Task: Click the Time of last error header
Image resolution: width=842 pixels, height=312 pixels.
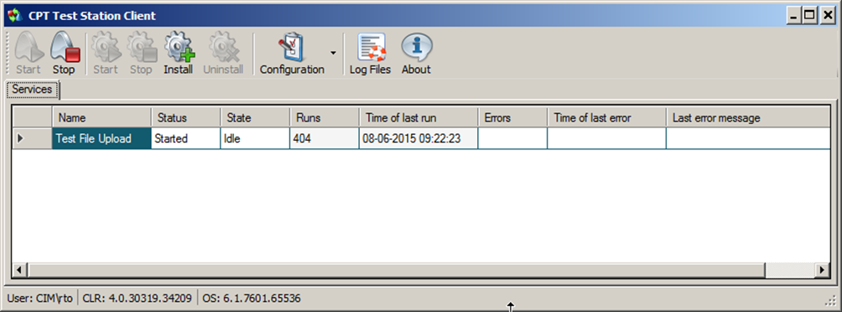Action: pos(607,117)
